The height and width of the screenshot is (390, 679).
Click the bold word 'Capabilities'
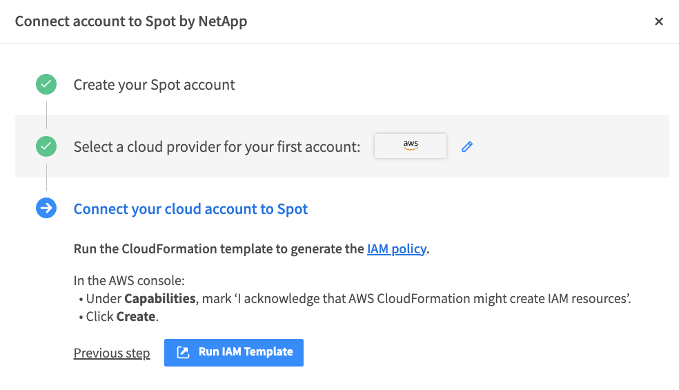click(x=160, y=299)
